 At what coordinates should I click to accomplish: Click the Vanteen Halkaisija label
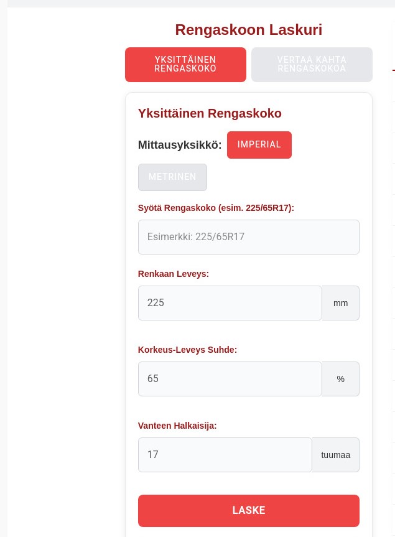[177, 426]
